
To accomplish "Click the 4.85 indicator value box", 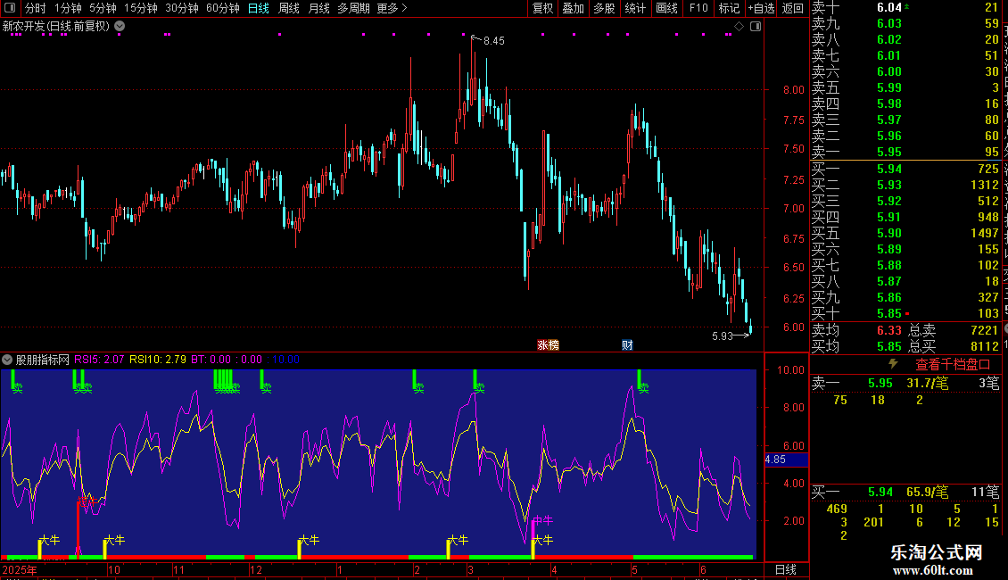I will coord(786,460).
